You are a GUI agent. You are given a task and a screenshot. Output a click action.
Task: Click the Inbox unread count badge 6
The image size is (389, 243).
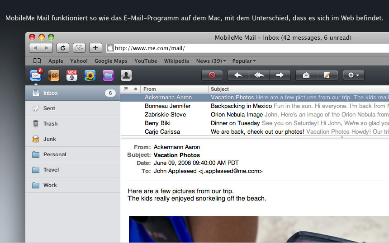click(110, 93)
